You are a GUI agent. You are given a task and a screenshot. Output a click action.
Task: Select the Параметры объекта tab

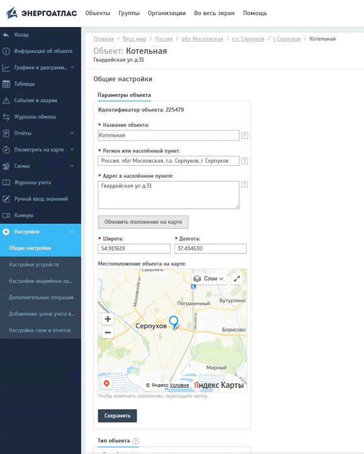pos(124,95)
